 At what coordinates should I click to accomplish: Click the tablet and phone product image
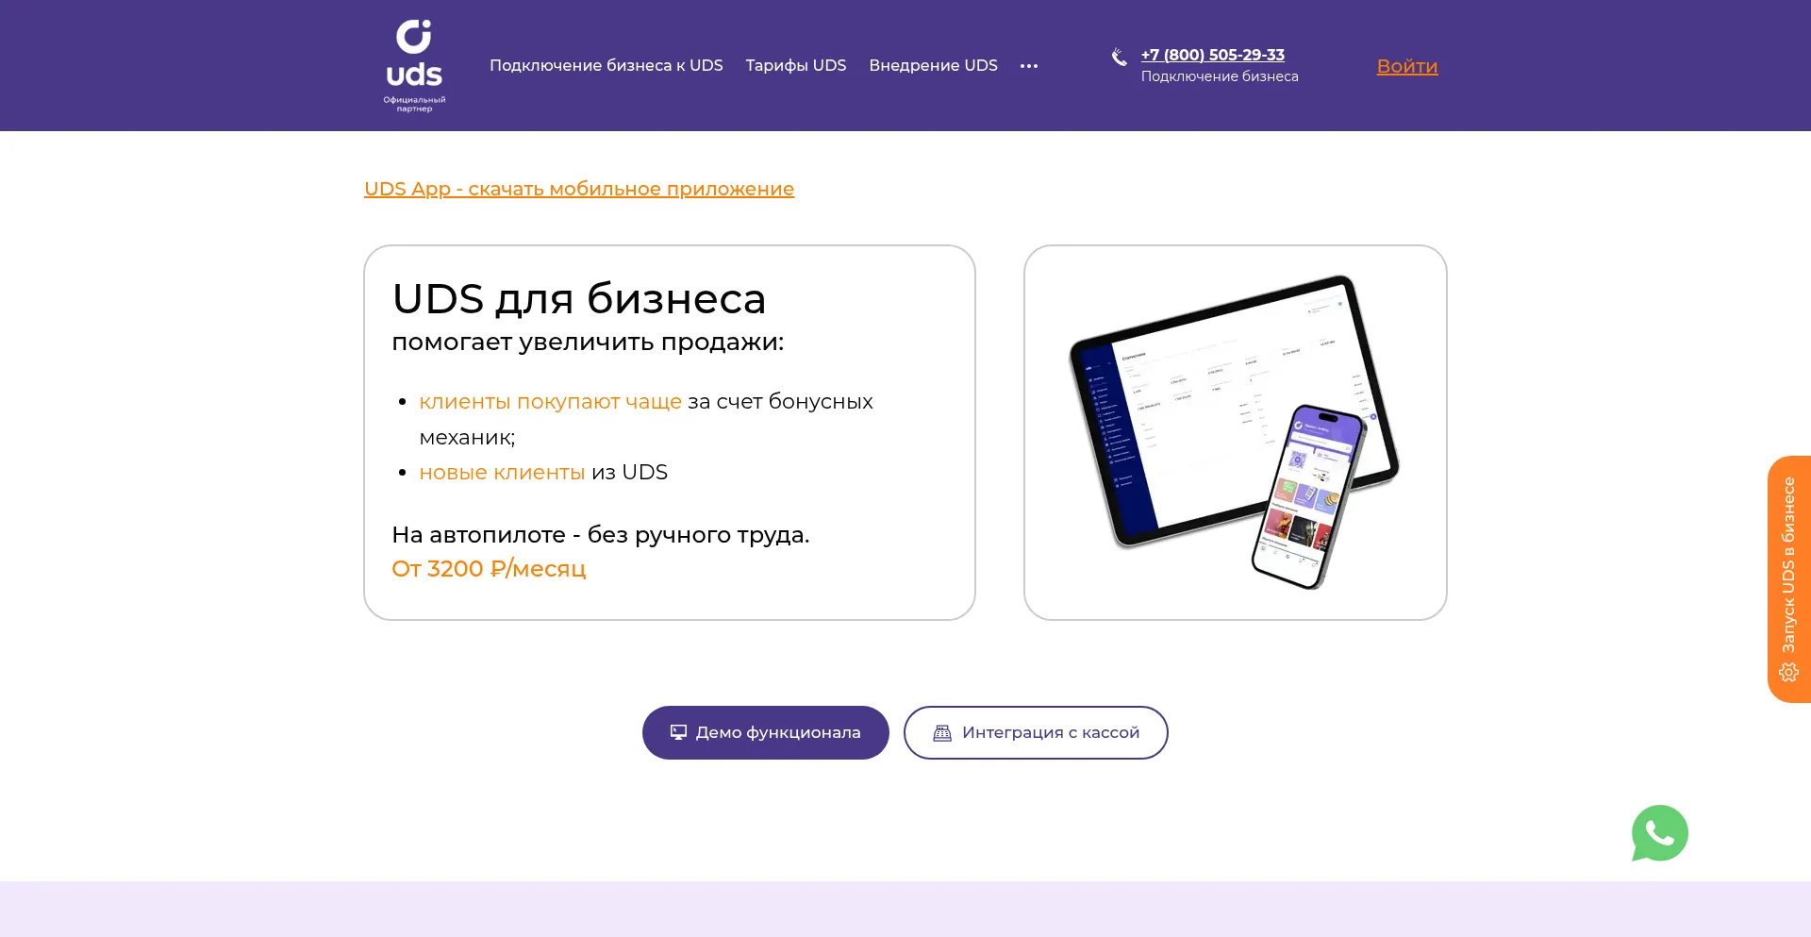1234,432
